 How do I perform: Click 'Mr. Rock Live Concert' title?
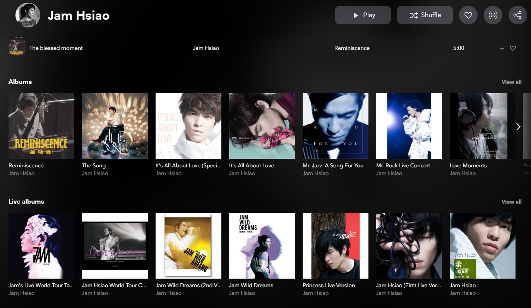[x=403, y=165]
